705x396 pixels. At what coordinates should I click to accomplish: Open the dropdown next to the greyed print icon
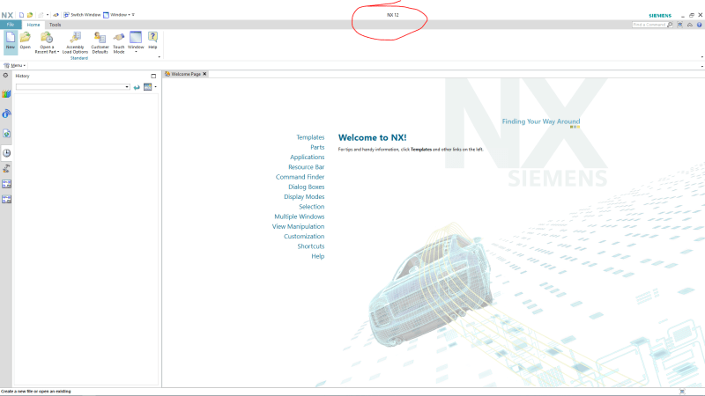[48, 15]
